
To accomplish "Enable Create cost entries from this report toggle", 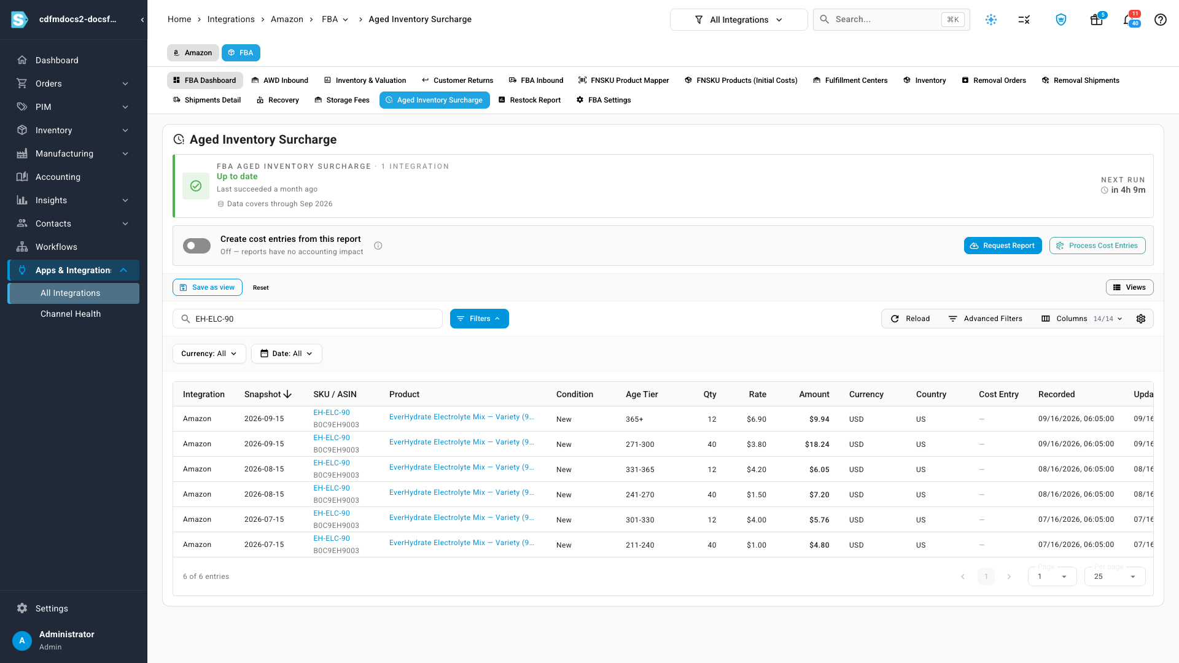I will [196, 246].
